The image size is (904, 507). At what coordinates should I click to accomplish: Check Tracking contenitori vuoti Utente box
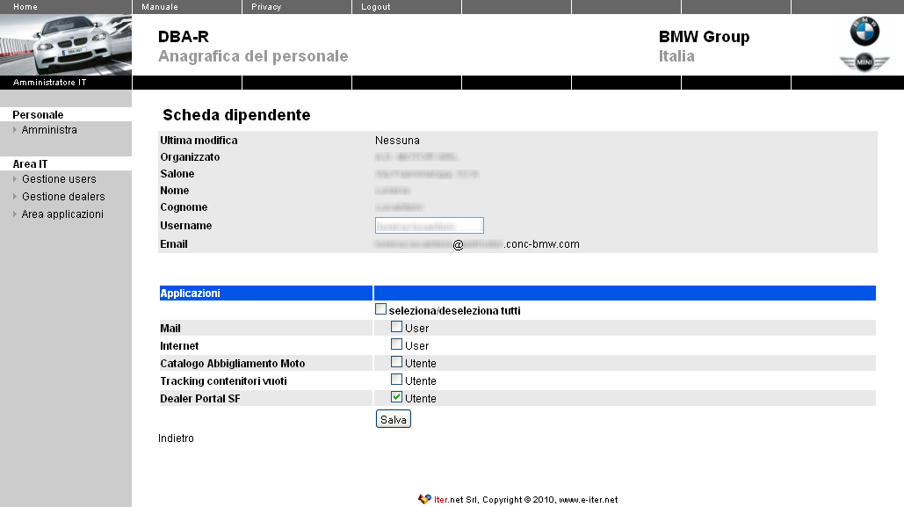(397, 380)
